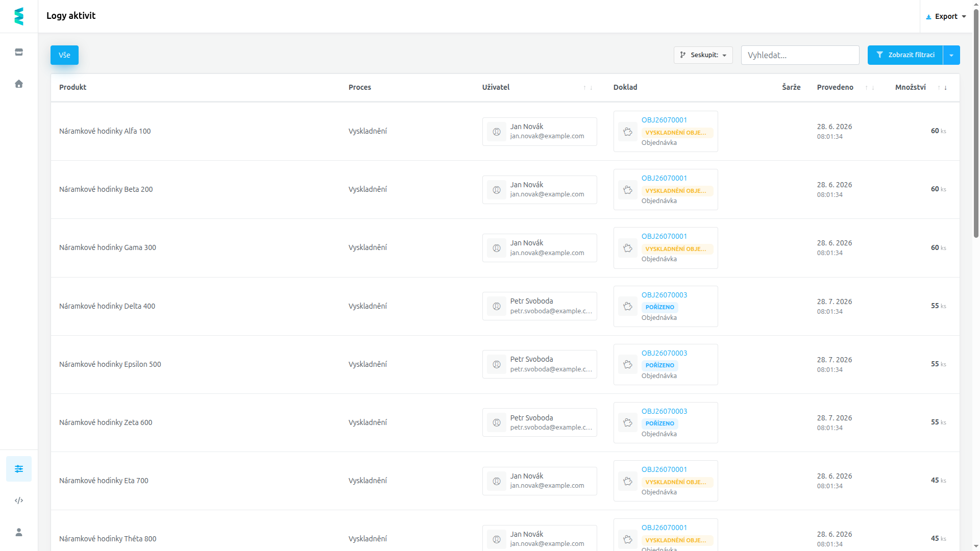980x551 pixels.
Task: Click the green app logo
Action: [19, 16]
